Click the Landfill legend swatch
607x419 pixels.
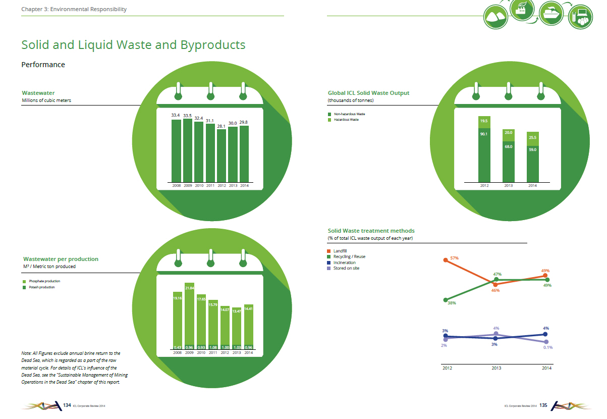pyautogui.click(x=329, y=251)
